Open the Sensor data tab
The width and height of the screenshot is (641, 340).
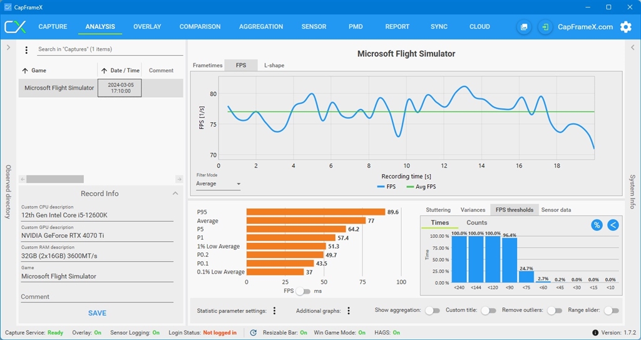click(x=556, y=210)
